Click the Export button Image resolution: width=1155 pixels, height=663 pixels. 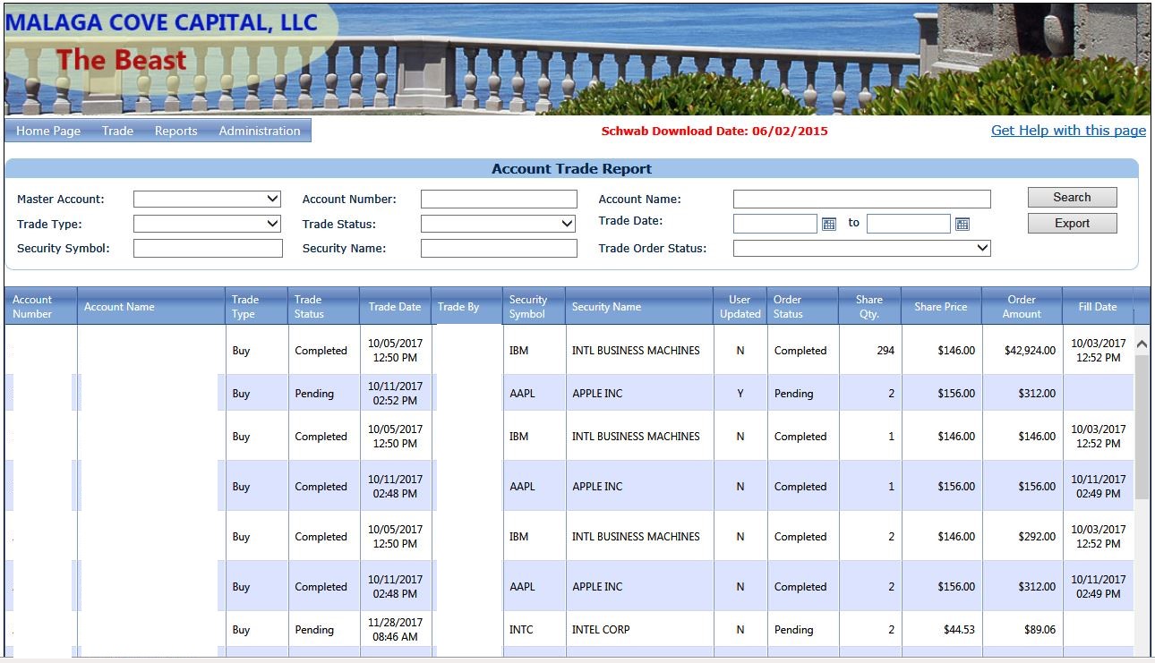(1072, 223)
